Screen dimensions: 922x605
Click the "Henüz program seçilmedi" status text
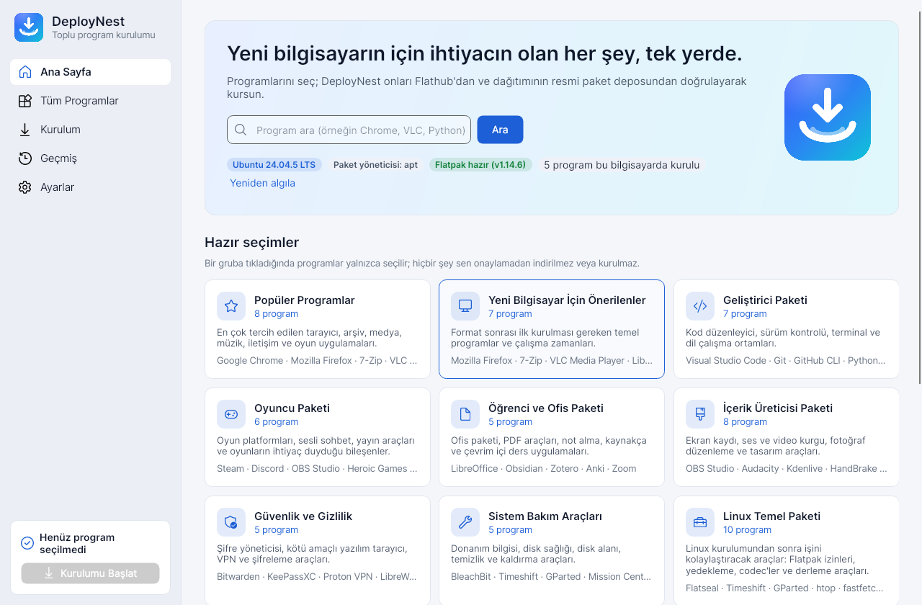pyautogui.click(x=77, y=543)
